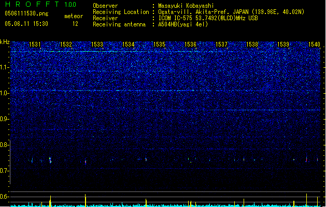Click the 1538 time marker

[252, 44]
